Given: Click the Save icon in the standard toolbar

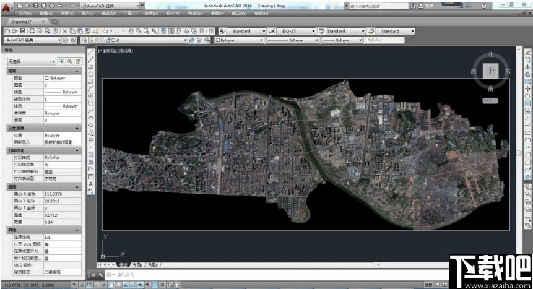Looking at the screenshot, I should pyautogui.click(x=23, y=31).
